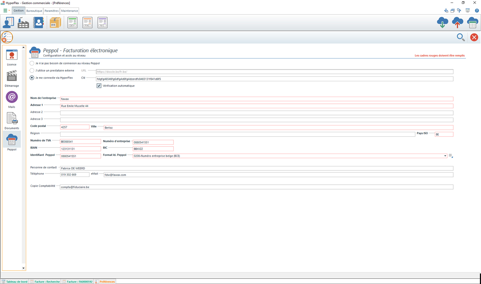Open the customers icon in the toolbar
The width and height of the screenshot is (481, 284).
pos(8,23)
